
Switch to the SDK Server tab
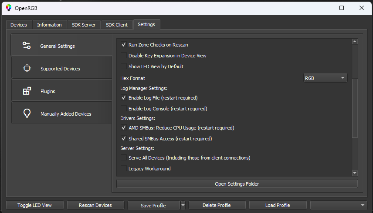tap(84, 25)
